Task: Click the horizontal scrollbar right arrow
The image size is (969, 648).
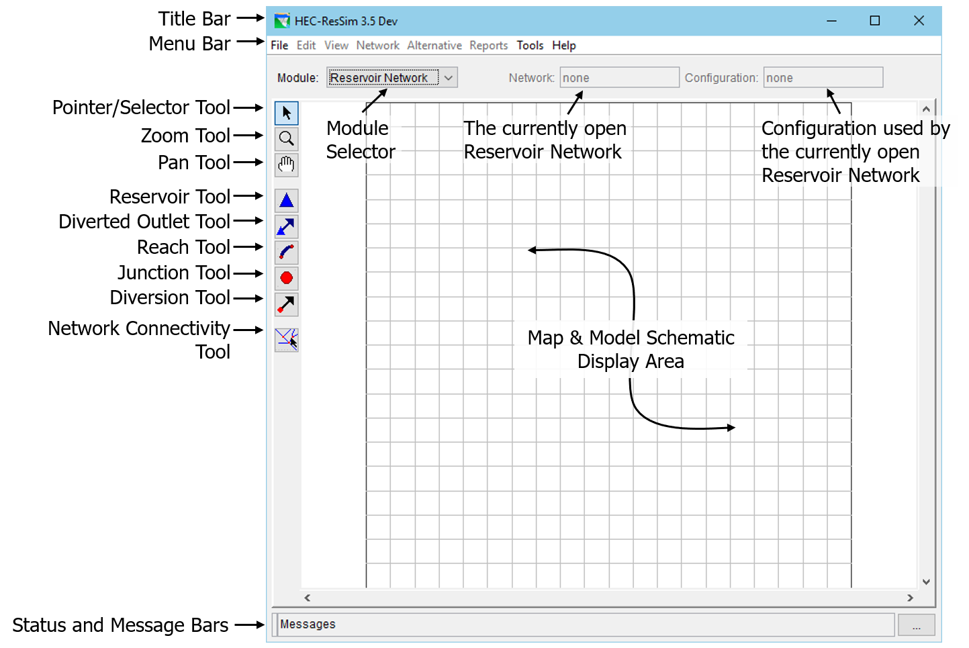Action: [911, 598]
